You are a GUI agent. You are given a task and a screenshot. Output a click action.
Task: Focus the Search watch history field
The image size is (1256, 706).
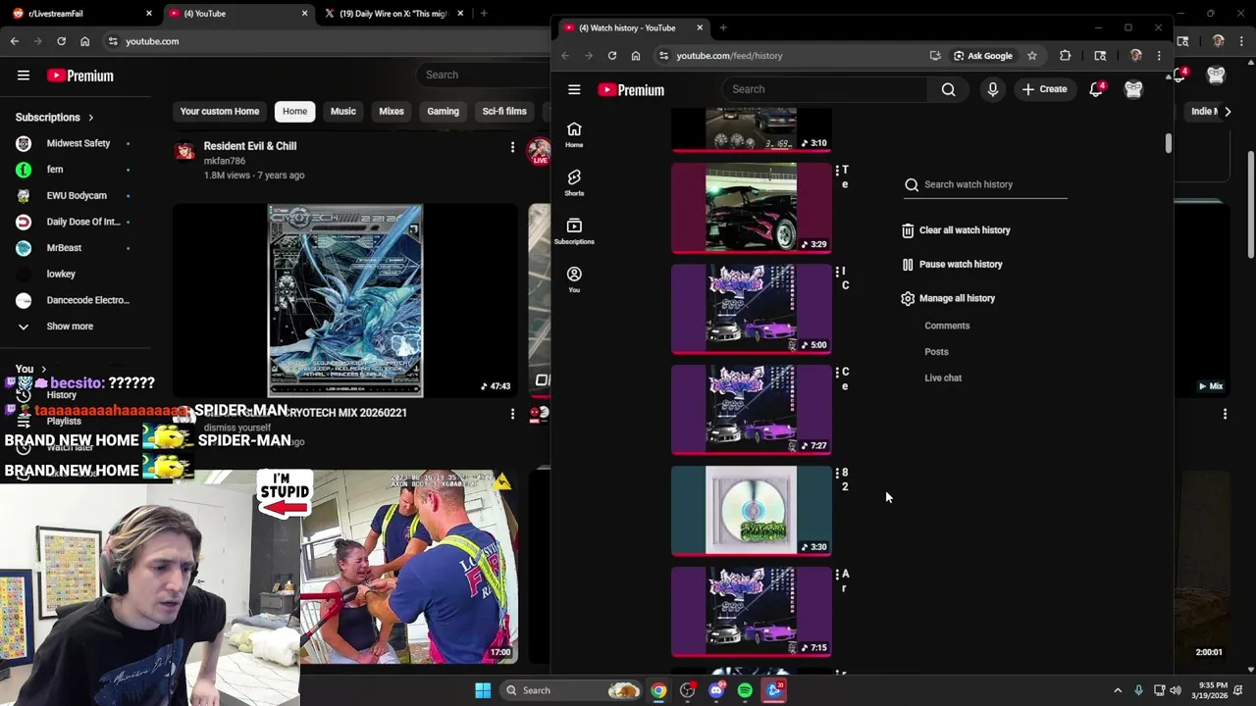coord(985,184)
